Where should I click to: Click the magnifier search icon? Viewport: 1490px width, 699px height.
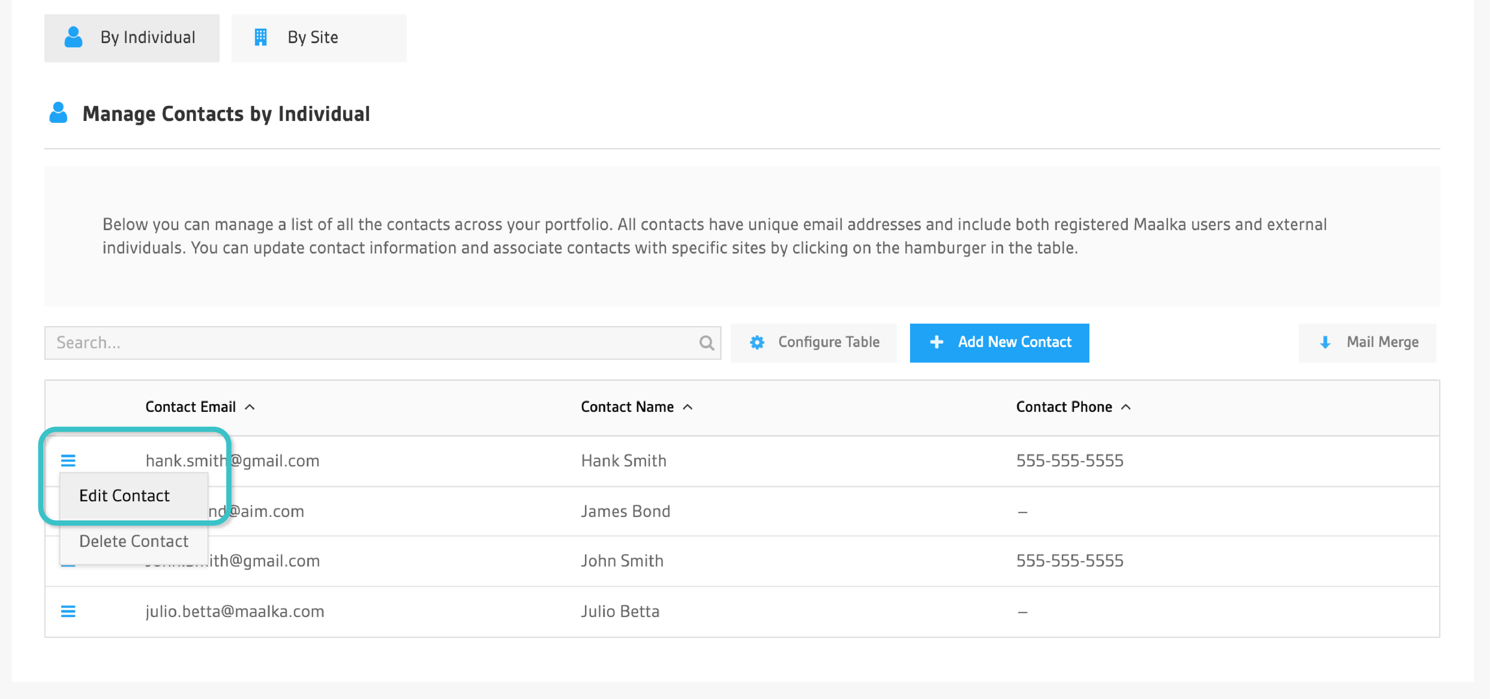click(x=706, y=343)
